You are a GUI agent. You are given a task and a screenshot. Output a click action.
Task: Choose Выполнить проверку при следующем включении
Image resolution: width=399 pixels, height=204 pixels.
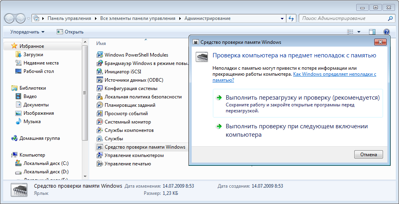pyautogui.click(x=298, y=130)
